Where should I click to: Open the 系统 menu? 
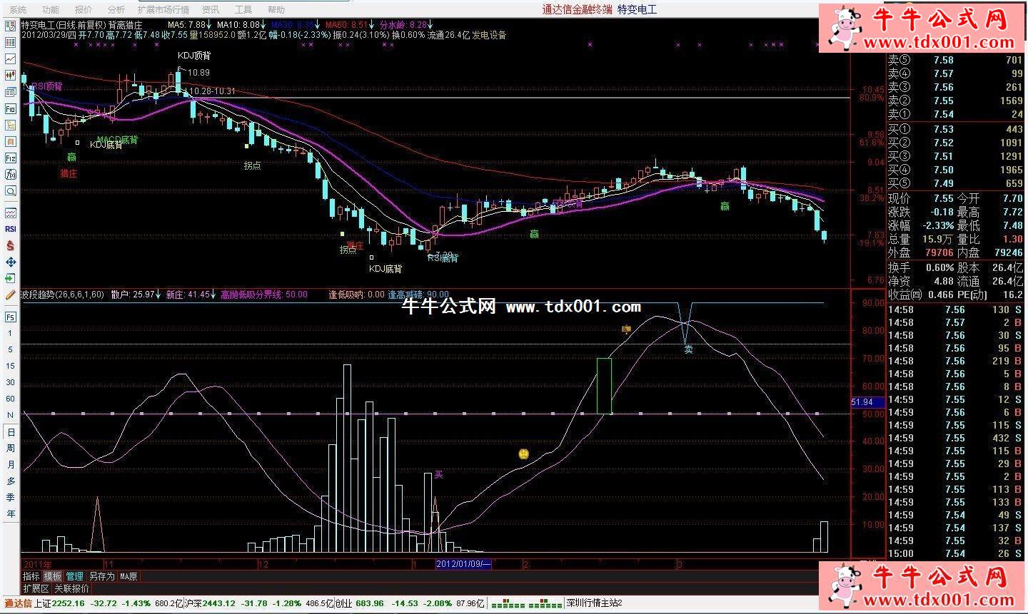(x=18, y=10)
